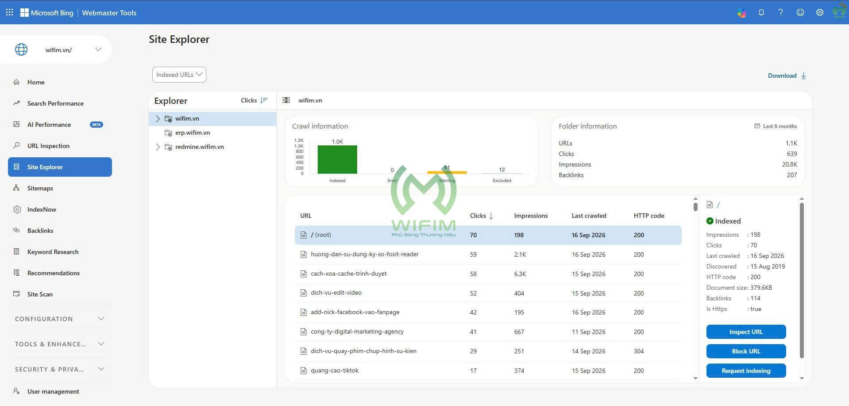Open AI Performance beta page
849x406 pixels.
(60, 125)
